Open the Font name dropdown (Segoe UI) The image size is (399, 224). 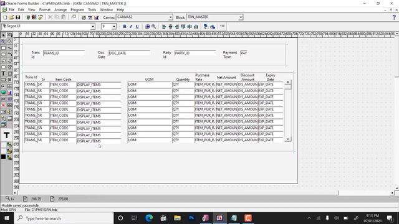point(93,26)
